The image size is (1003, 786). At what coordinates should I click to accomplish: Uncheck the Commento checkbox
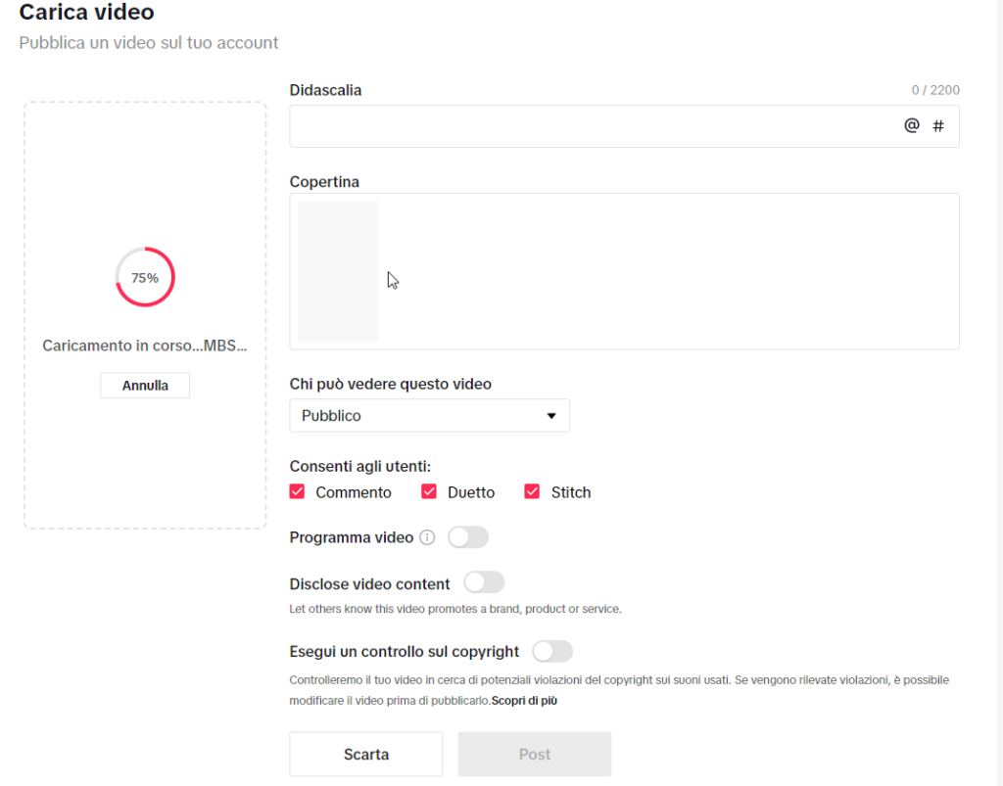297,491
